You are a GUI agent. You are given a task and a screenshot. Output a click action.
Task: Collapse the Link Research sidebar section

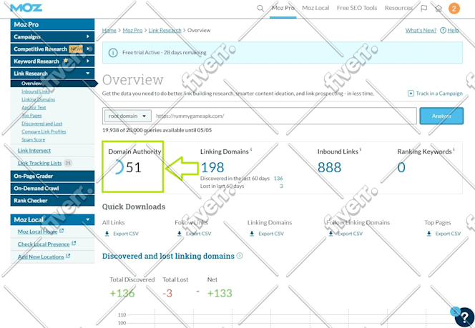click(88, 73)
